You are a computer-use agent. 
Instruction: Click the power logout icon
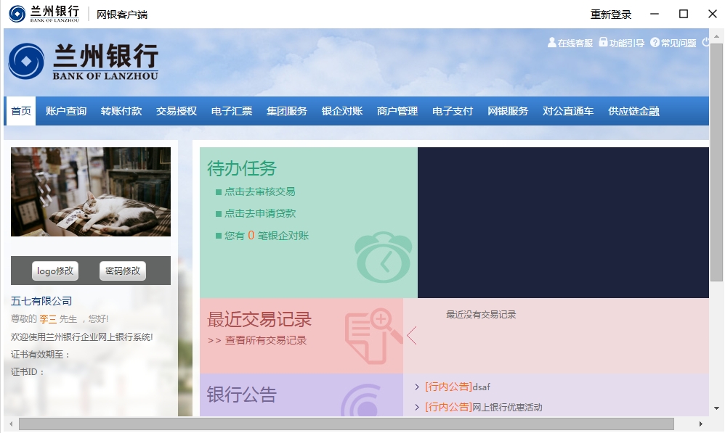click(x=705, y=43)
